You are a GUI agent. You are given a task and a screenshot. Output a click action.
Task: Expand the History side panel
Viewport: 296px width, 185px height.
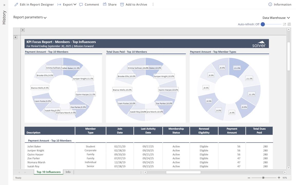point(4,5)
